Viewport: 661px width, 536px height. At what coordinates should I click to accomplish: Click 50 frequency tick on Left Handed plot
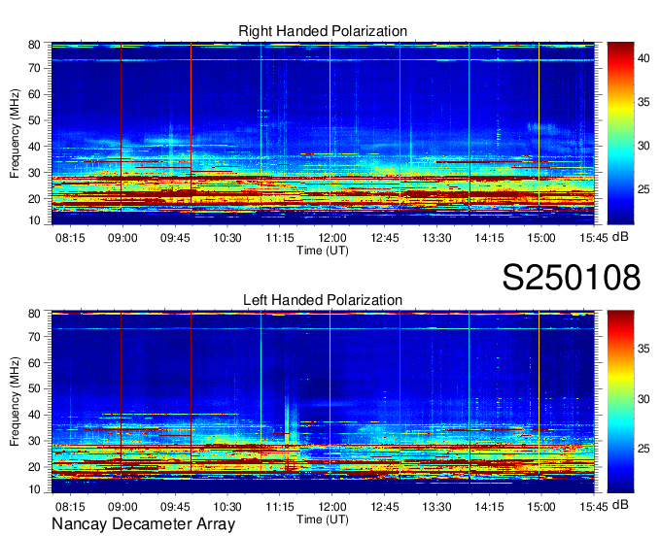click(x=34, y=389)
